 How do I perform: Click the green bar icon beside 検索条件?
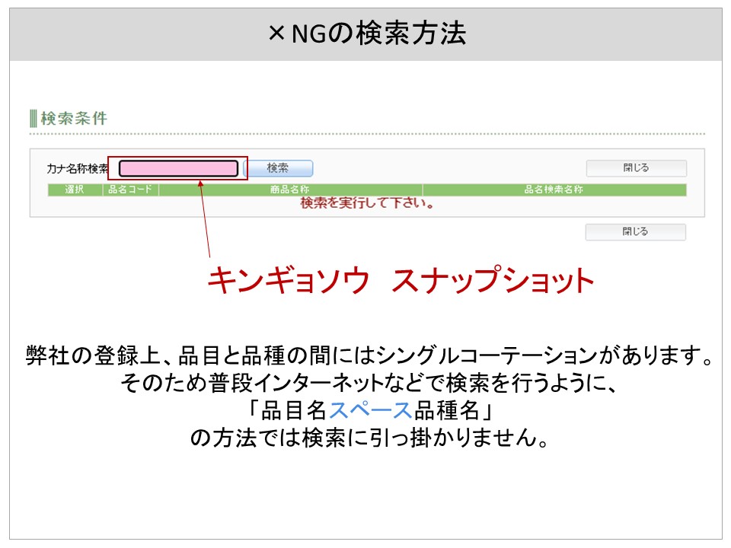coord(34,118)
